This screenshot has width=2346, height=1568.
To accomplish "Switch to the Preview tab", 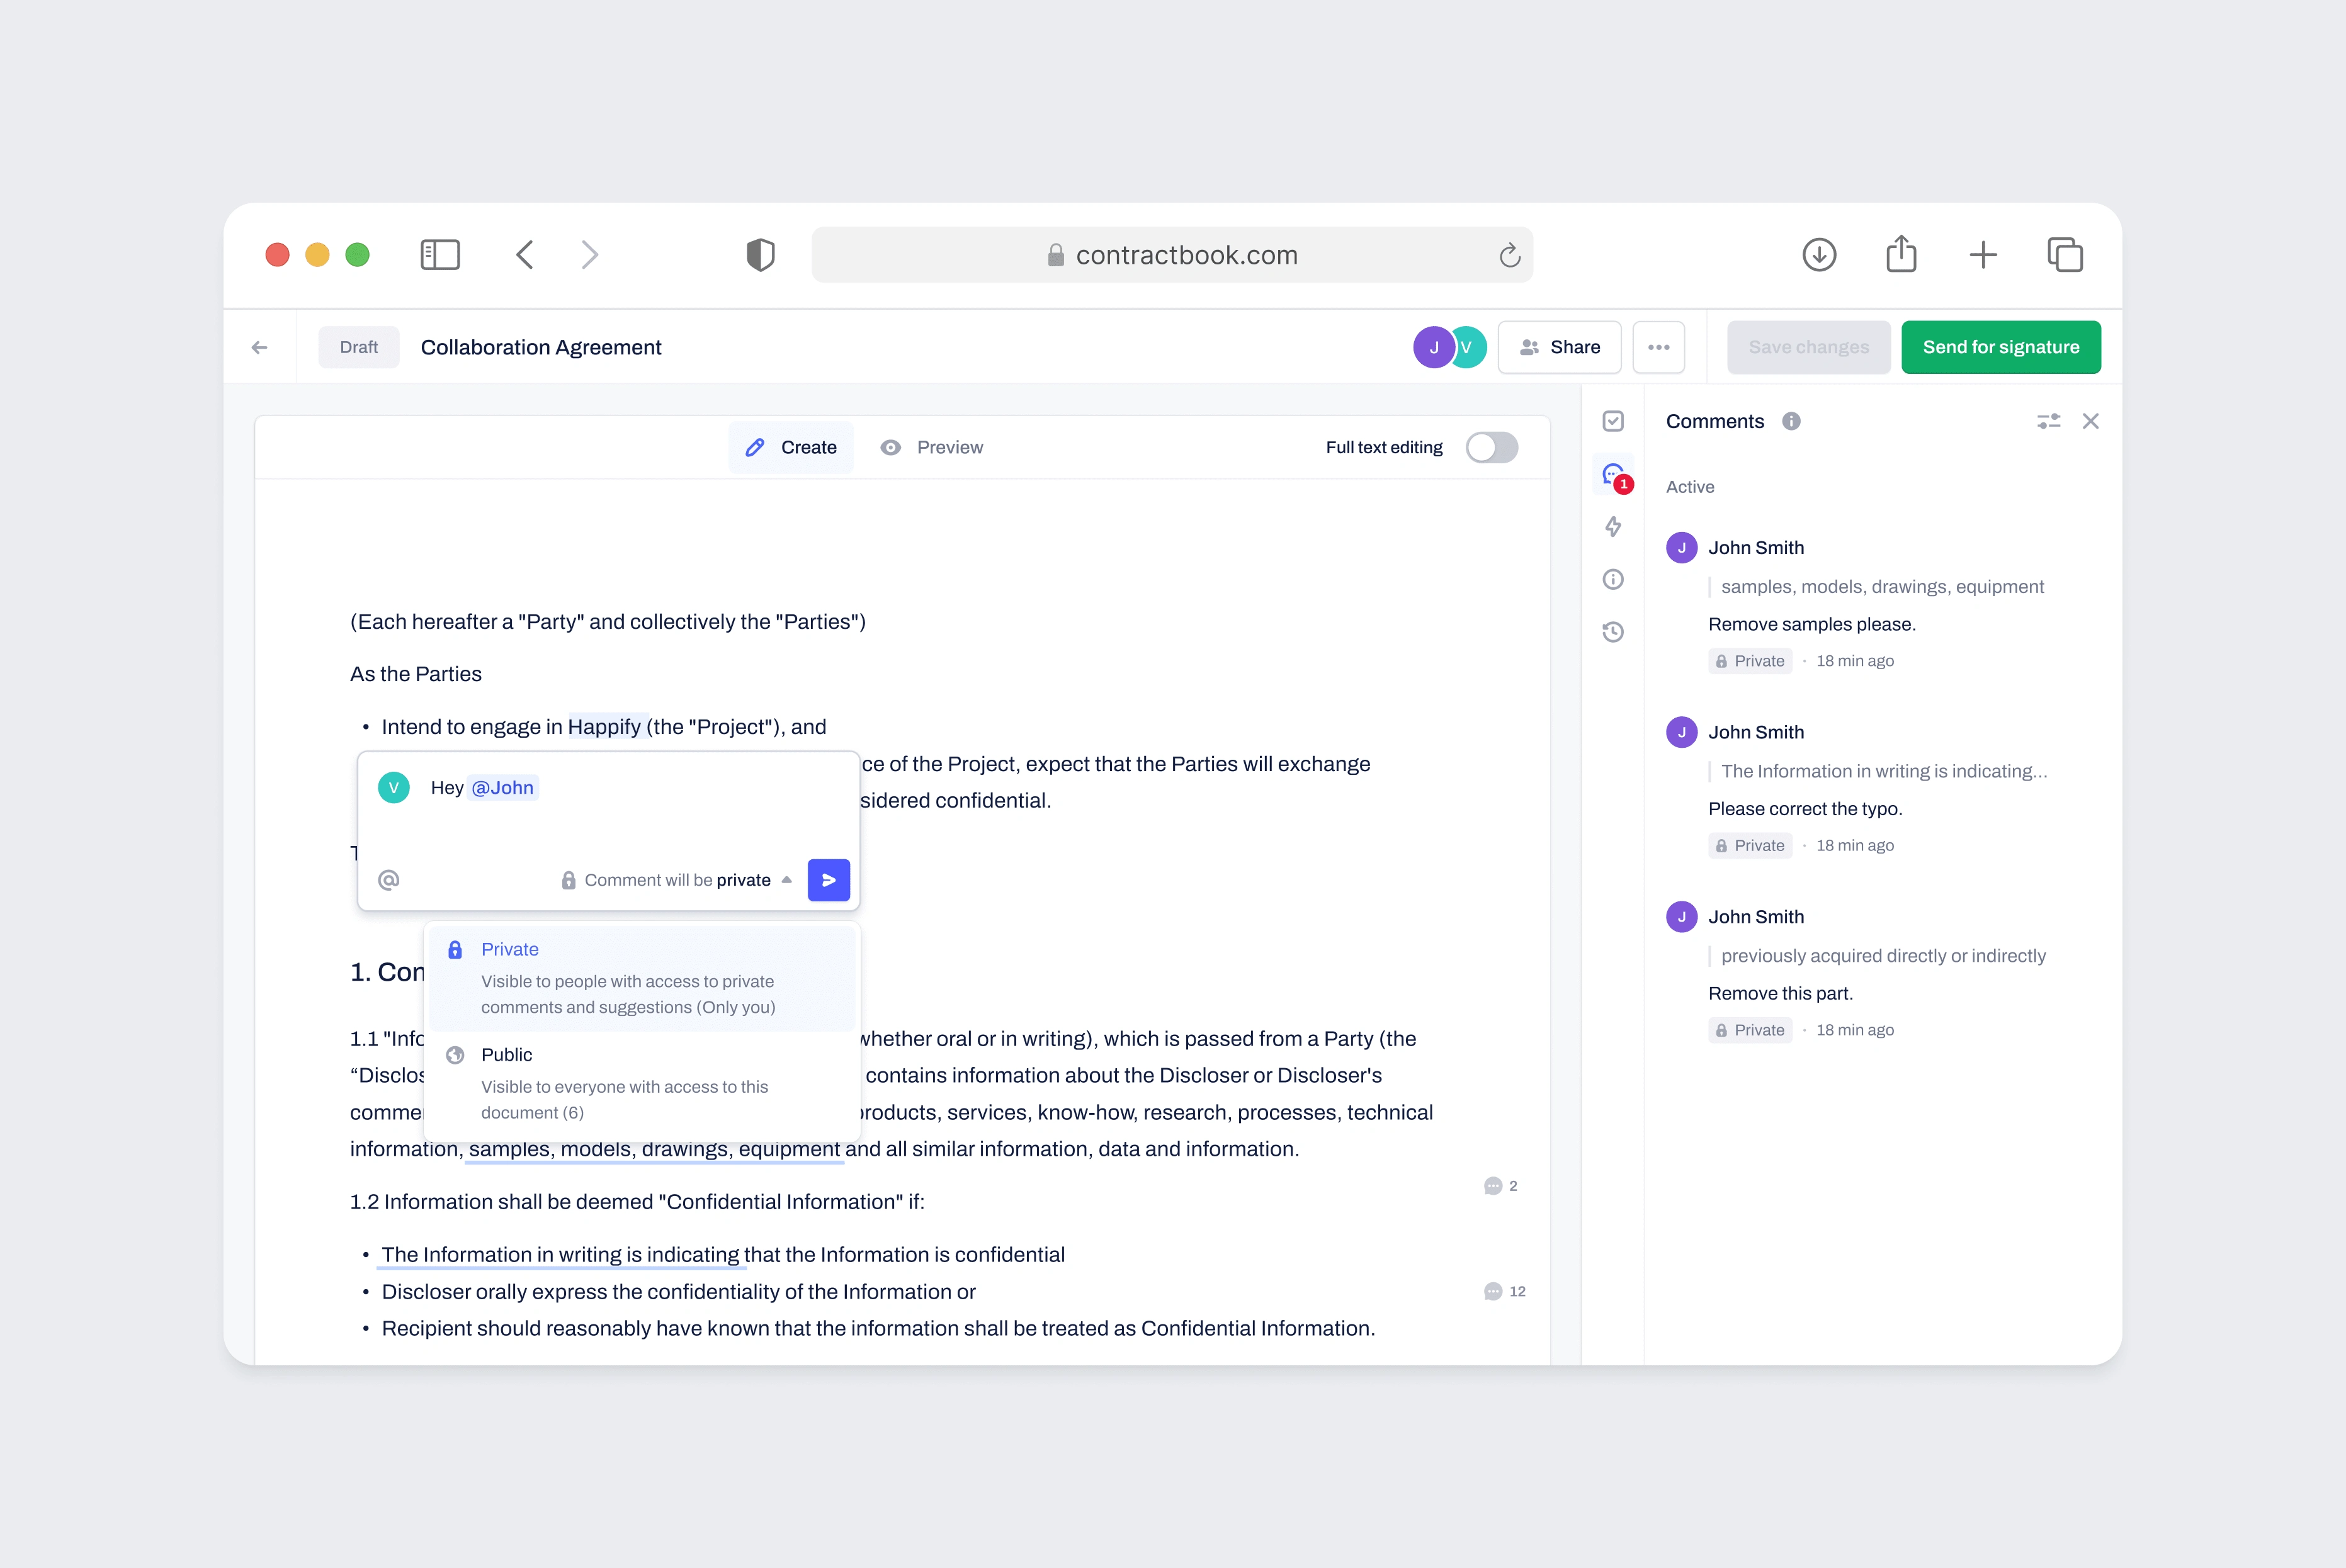I will point(932,447).
